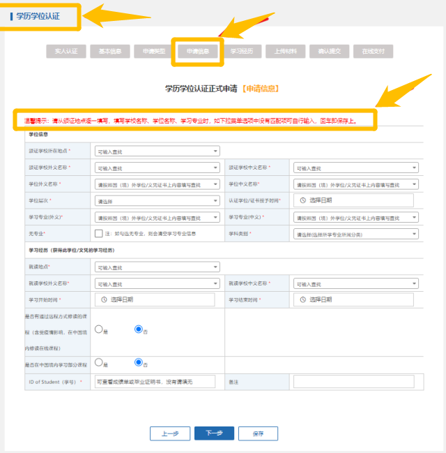
Task: Click 保存 button to save form
Action: (x=258, y=433)
